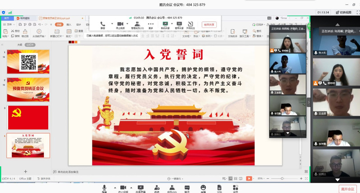Select the 插入 ribbon tab
360x193 pixels.
[69, 24]
